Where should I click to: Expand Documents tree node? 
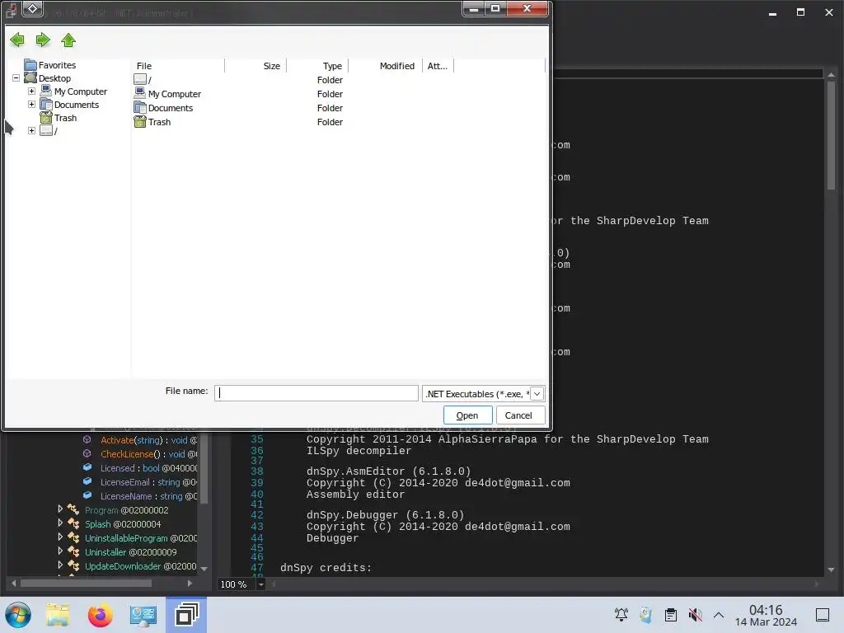[x=32, y=105]
